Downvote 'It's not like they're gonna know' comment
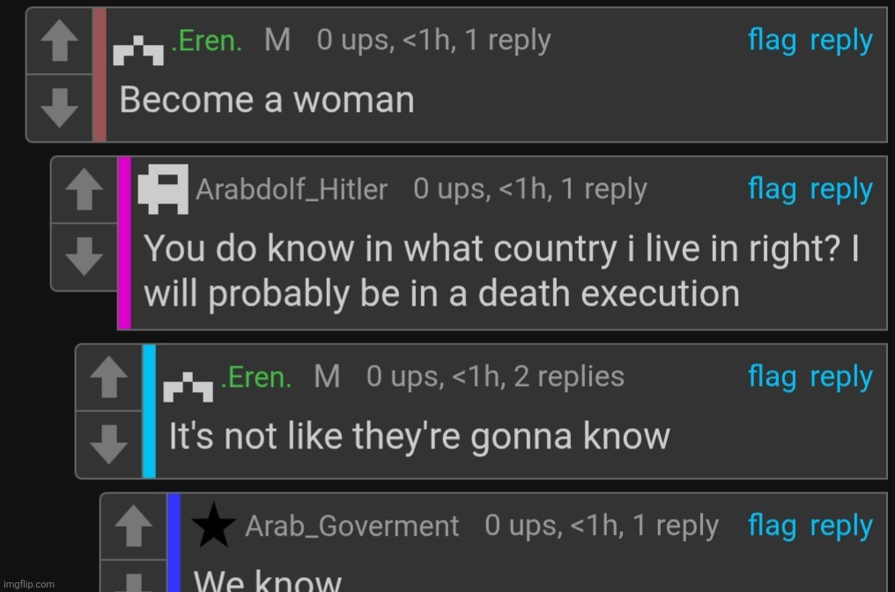Viewport: 895px width, 592px height. tap(108, 444)
